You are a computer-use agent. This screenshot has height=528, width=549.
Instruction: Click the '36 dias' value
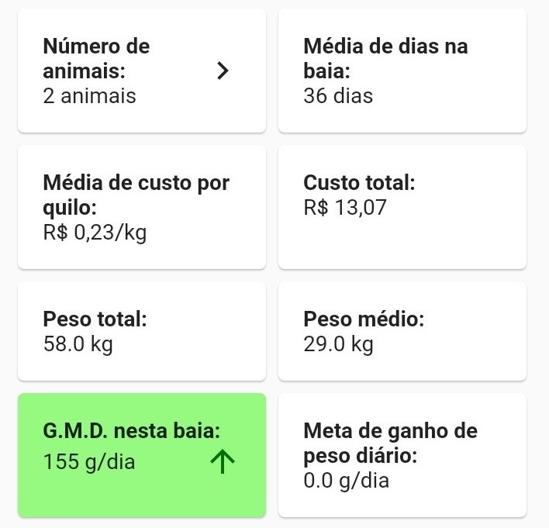point(338,96)
